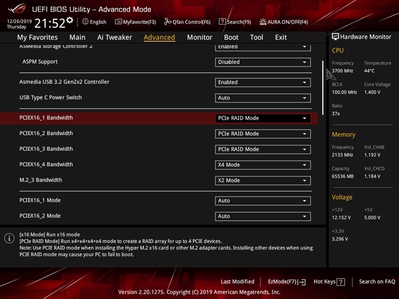Open the Boot tab
The width and height of the screenshot is (399, 299).
231,37
